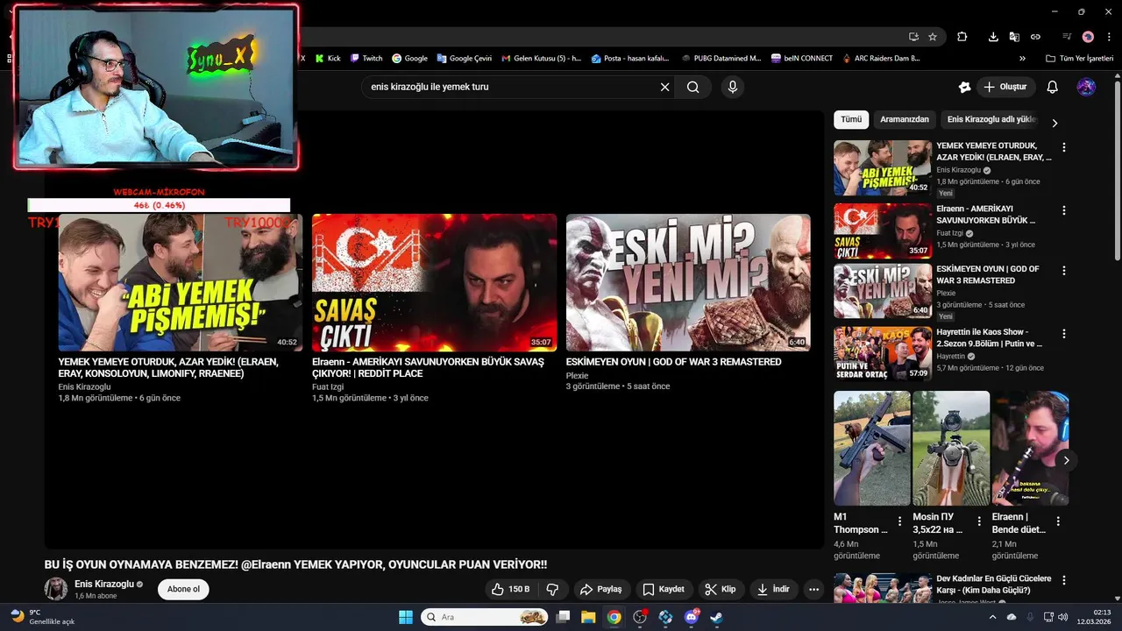The image size is (1122, 631).
Task: Open the beIN CONNECT bookmark
Action: (802, 59)
